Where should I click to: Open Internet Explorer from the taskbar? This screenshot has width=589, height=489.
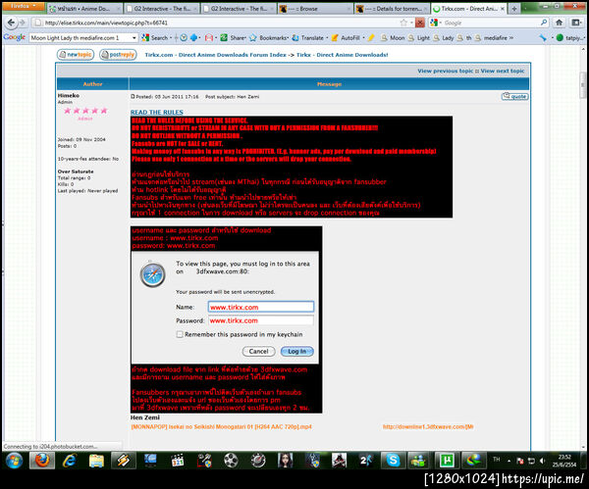click(70, 461)
